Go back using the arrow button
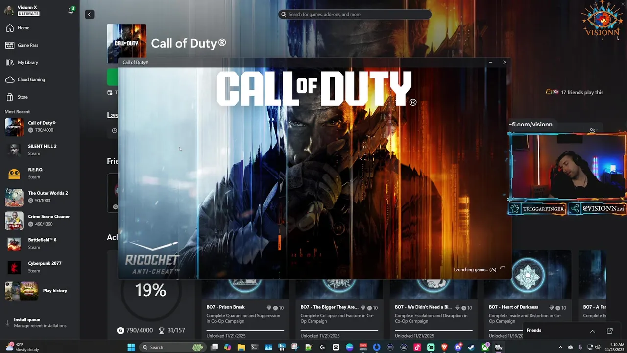Image resolution: width=627 pixels, height=353 pixels. [89, 14]
